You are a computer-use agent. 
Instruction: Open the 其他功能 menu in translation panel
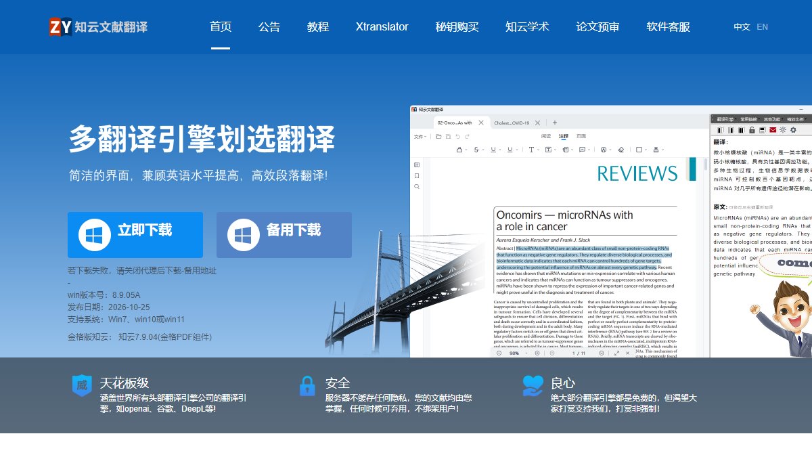point(773,119)
